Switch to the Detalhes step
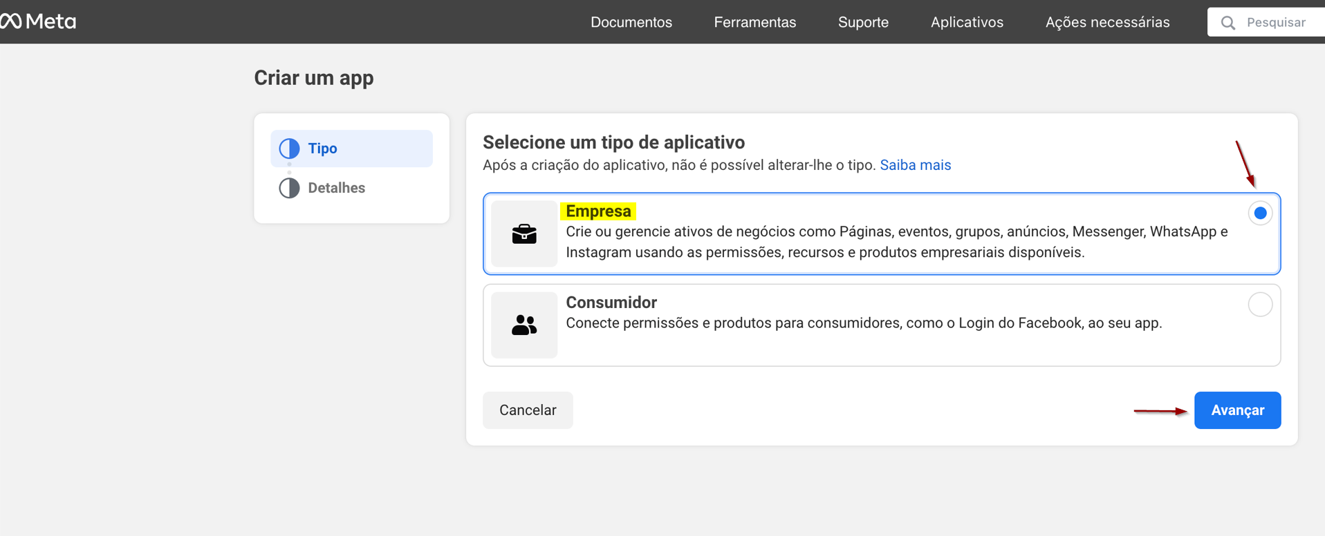The width and height of the screenshot is (1325, 536). click(336, 188)
